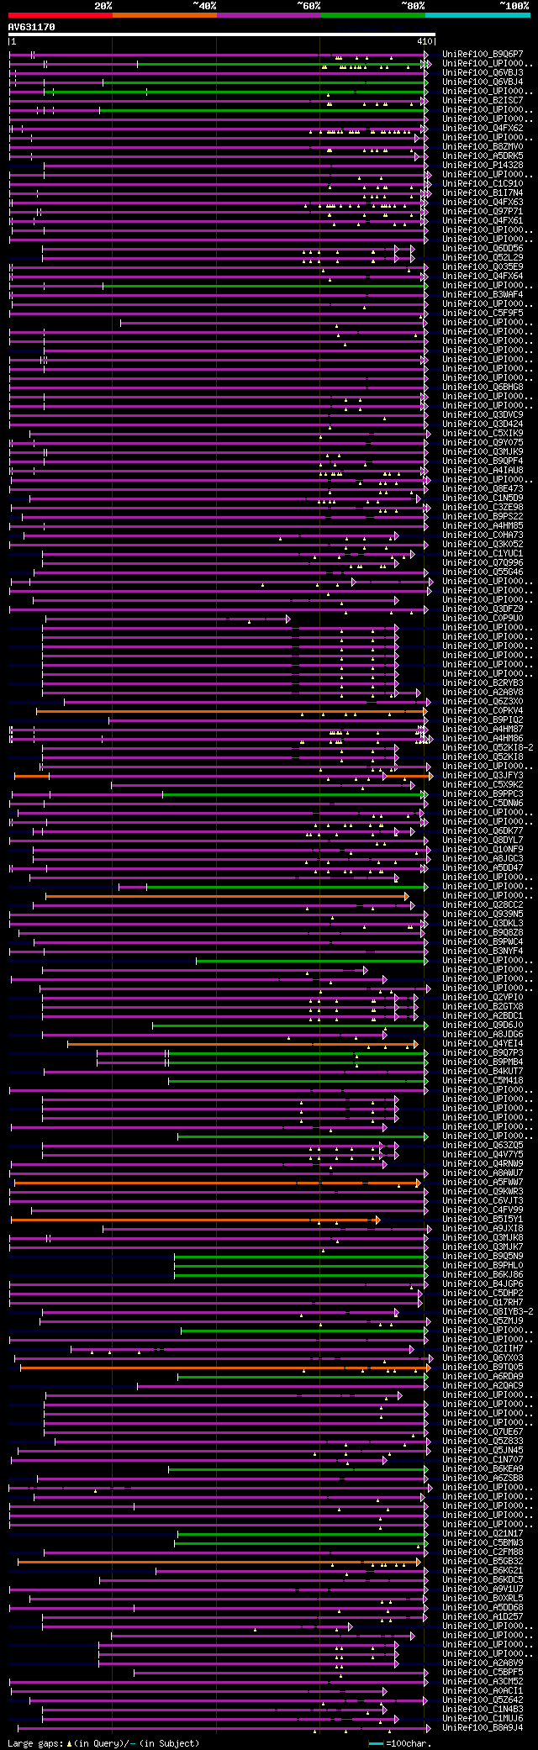Select the UniRef100_Q4FX61 label
Viewport: 538px width, 1750px height.
pyautogui.click(x=483, y=220)
